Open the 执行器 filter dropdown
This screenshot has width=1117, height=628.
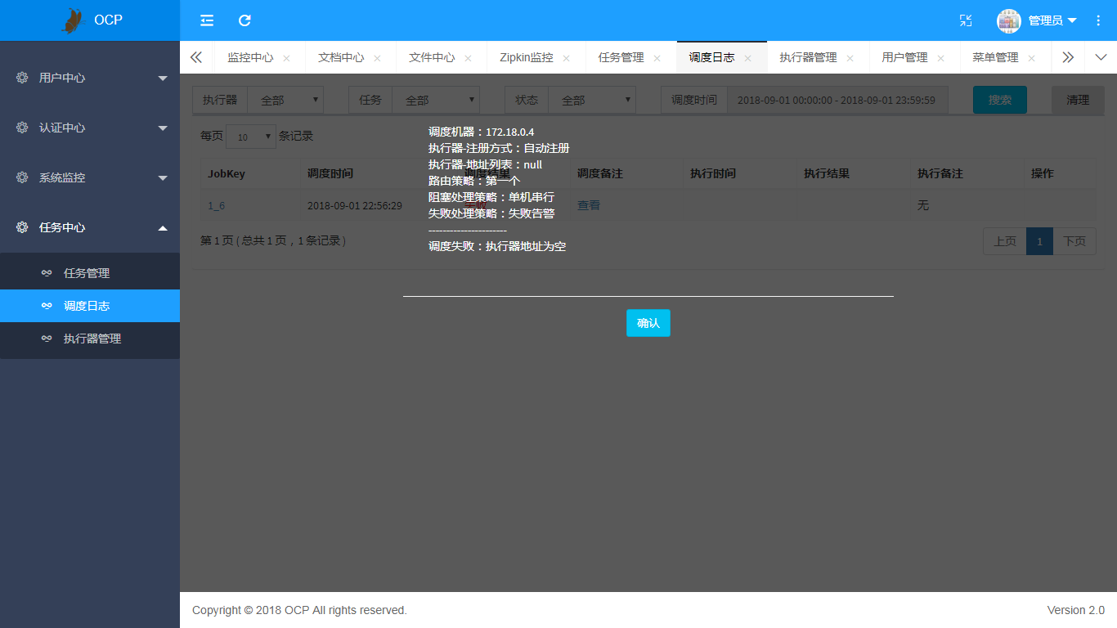[x=285, y=100]
